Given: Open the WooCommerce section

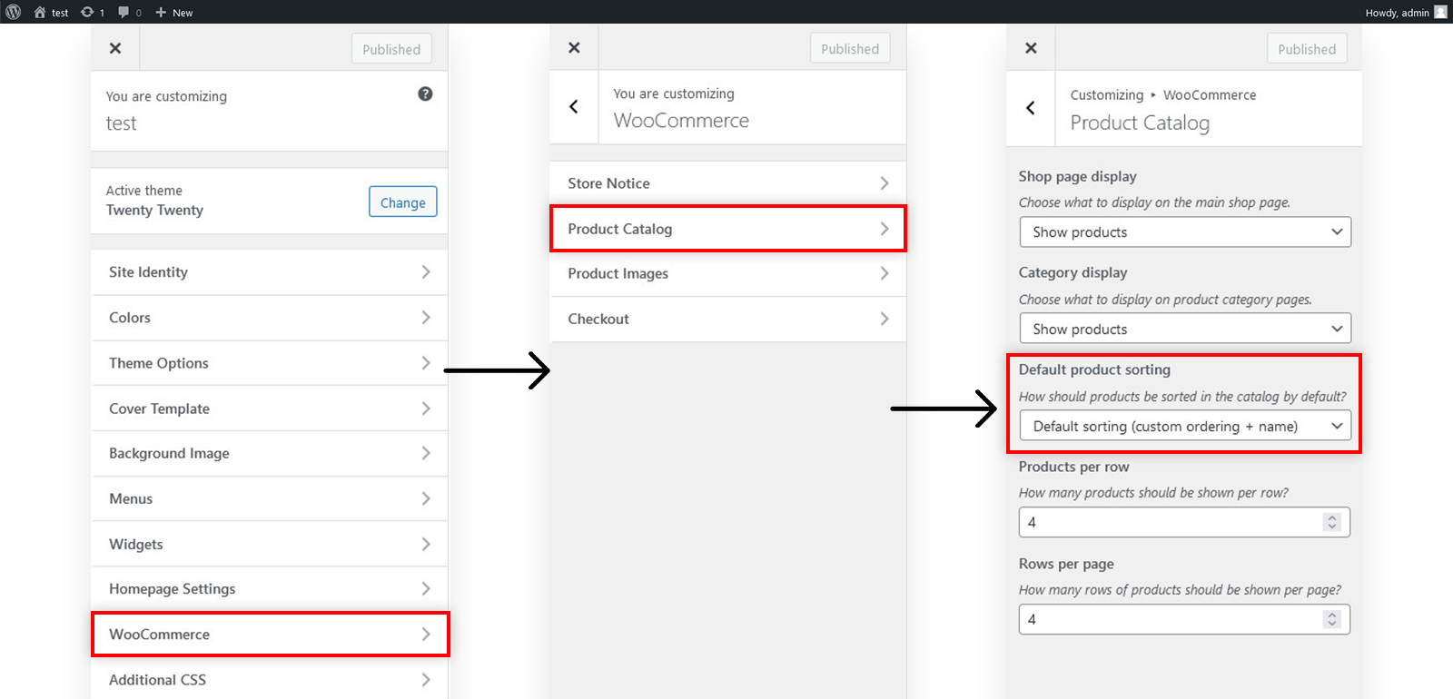Looking at the screenshot, I should [x=270, y=635].
